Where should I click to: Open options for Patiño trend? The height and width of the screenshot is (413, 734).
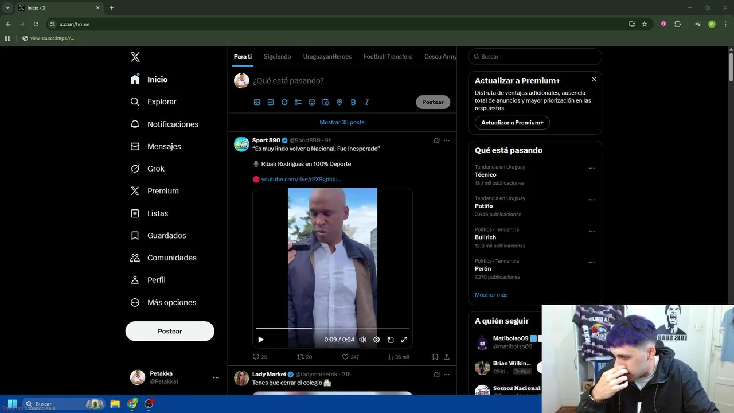[x=592, y=200]
